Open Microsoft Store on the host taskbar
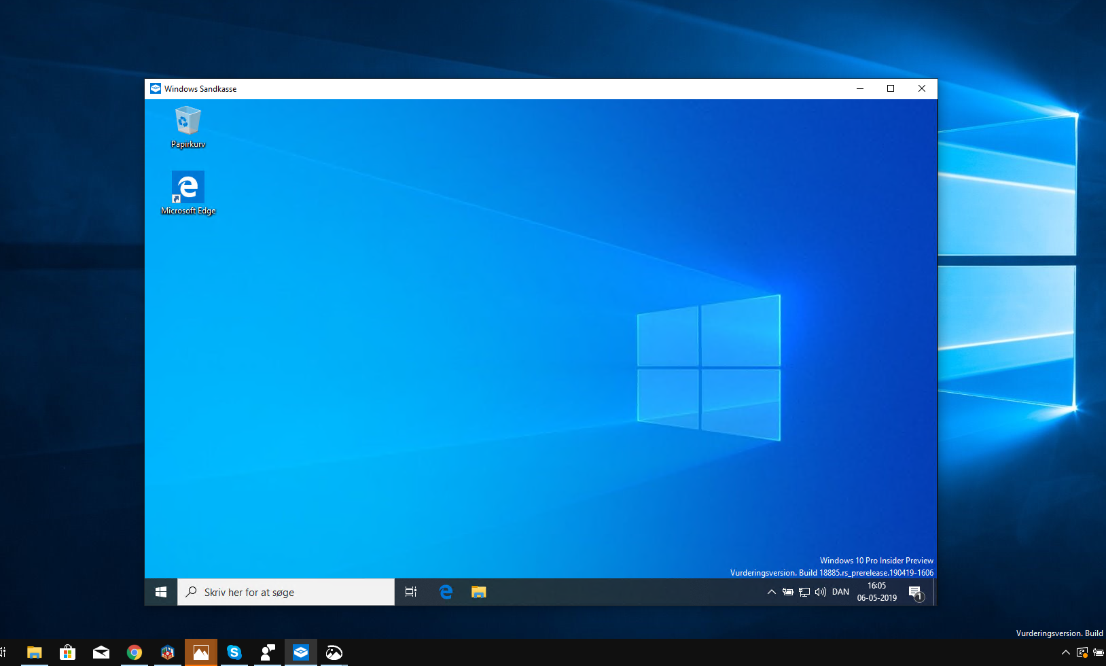Screen dimensions: 1106x666 coord(67,652)
